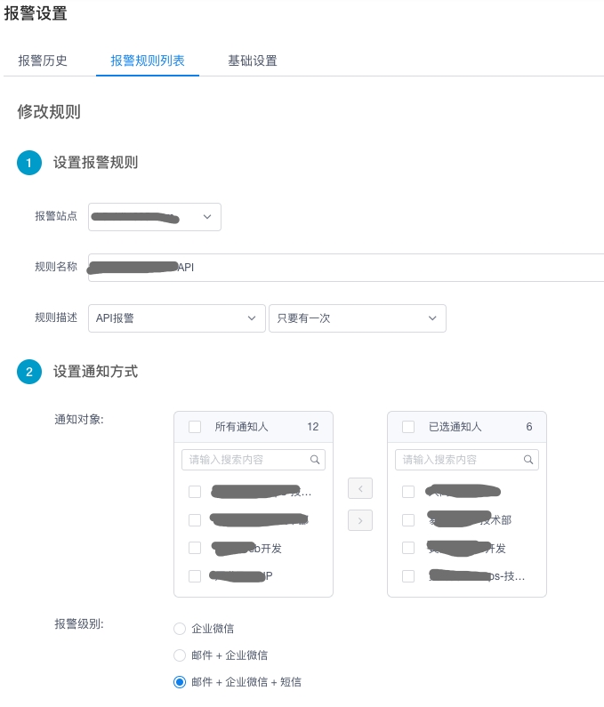Click left arrow transfer button

pyautogui.click(x=359, y=488)
